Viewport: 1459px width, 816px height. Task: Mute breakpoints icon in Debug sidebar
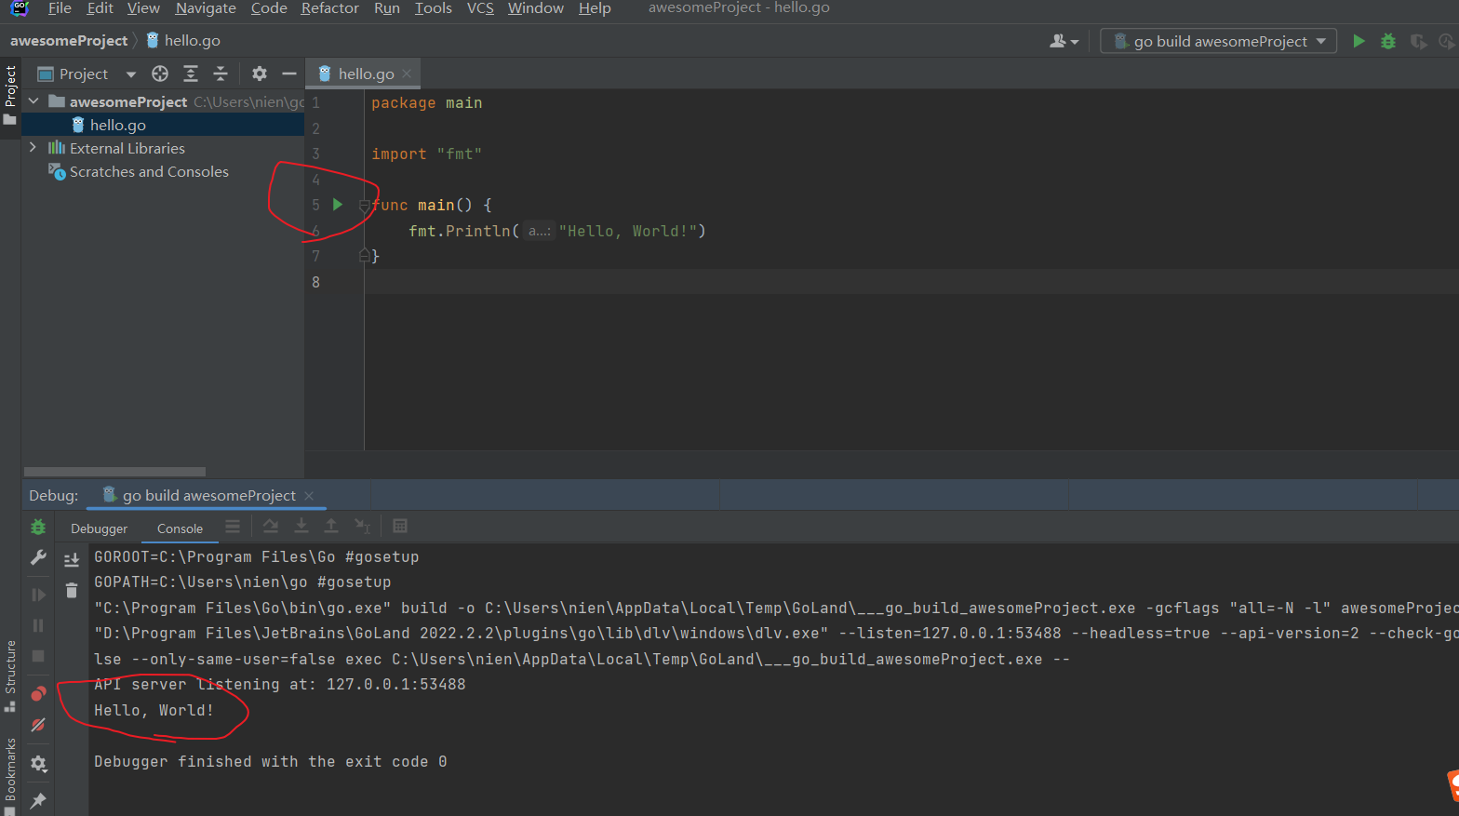[38, 725]
